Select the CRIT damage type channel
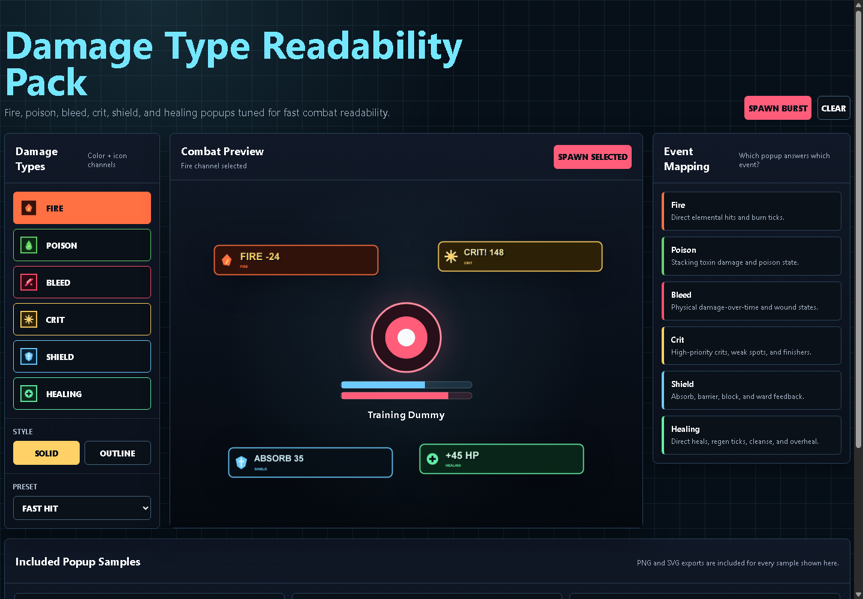 82,319
